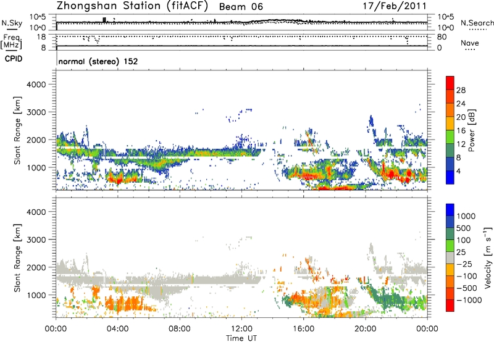Click the 'Beam 06' label

(x=241, y=7)
